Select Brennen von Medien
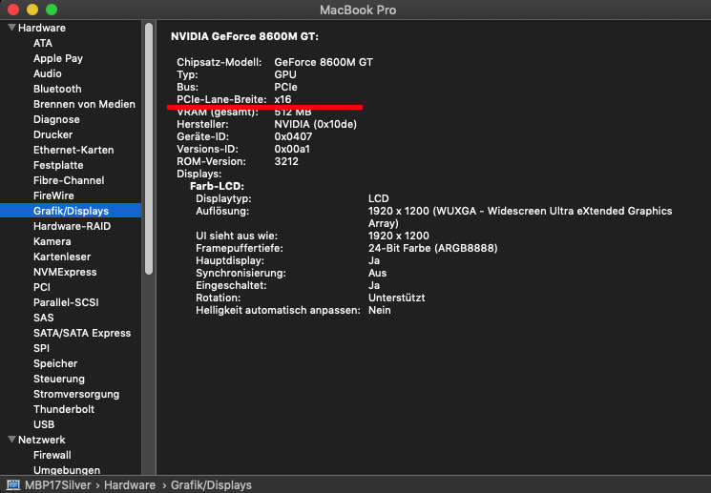 click(84, 104)
